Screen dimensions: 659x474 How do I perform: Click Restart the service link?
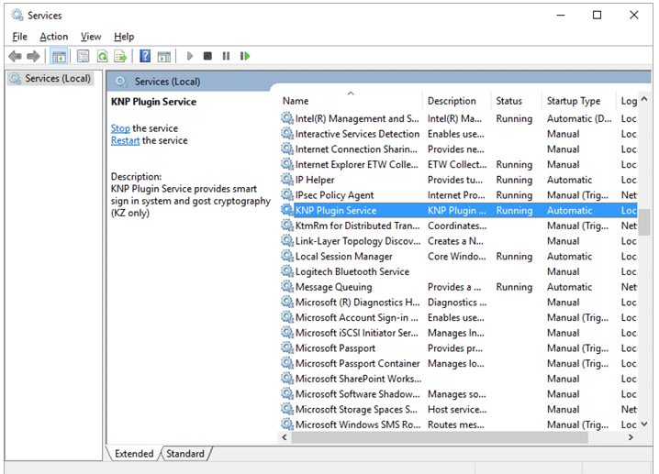click(x=125, y=140)
